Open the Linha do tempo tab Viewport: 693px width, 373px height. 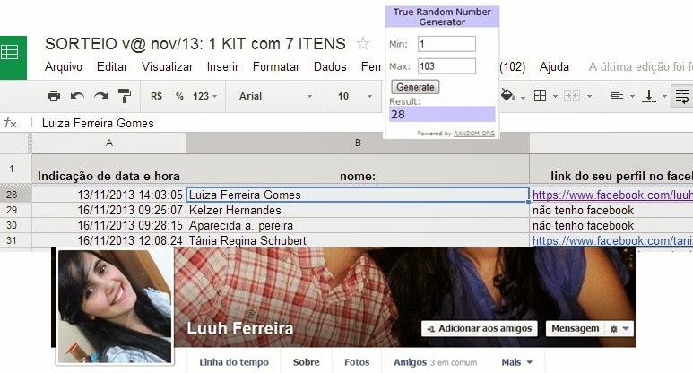[234, 362]
